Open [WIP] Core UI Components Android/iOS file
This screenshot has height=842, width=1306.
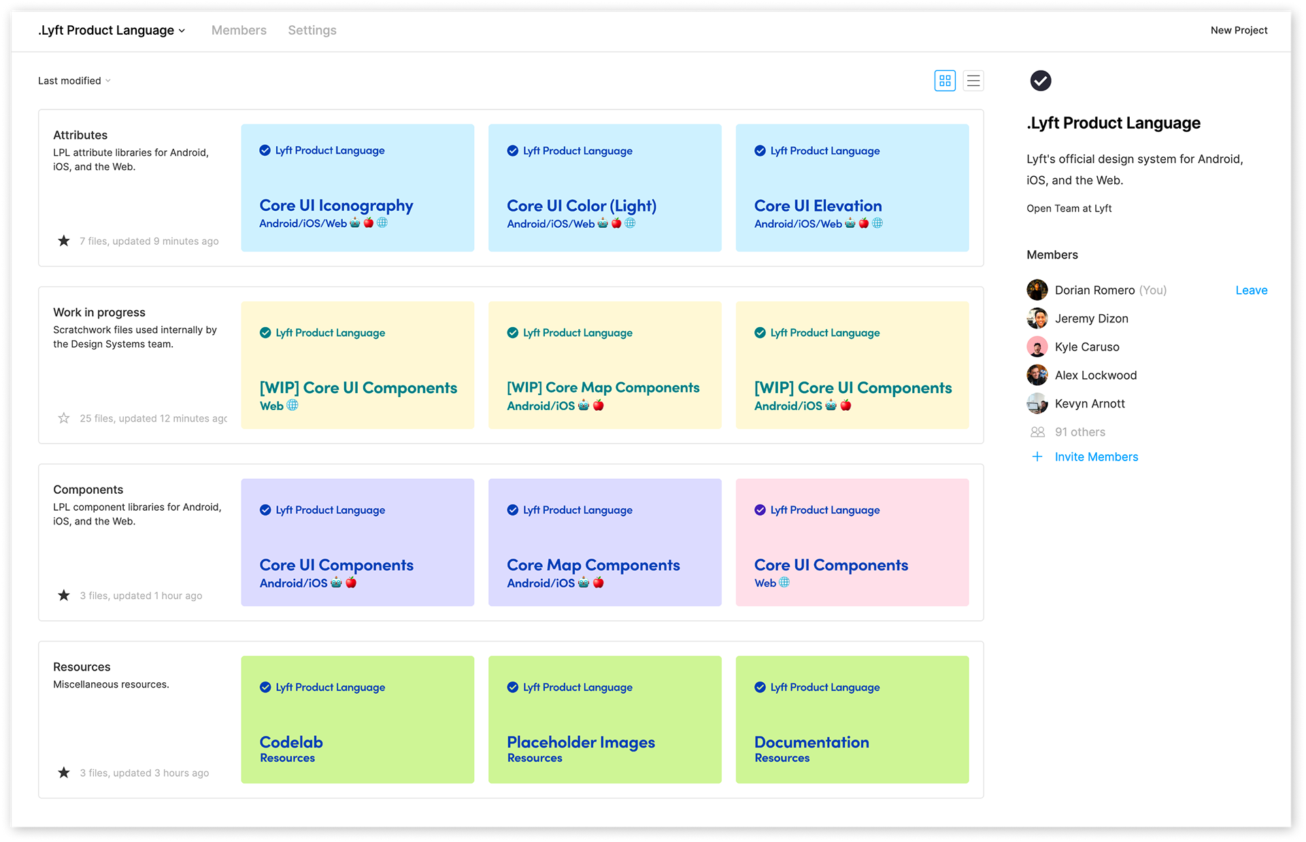852,365
